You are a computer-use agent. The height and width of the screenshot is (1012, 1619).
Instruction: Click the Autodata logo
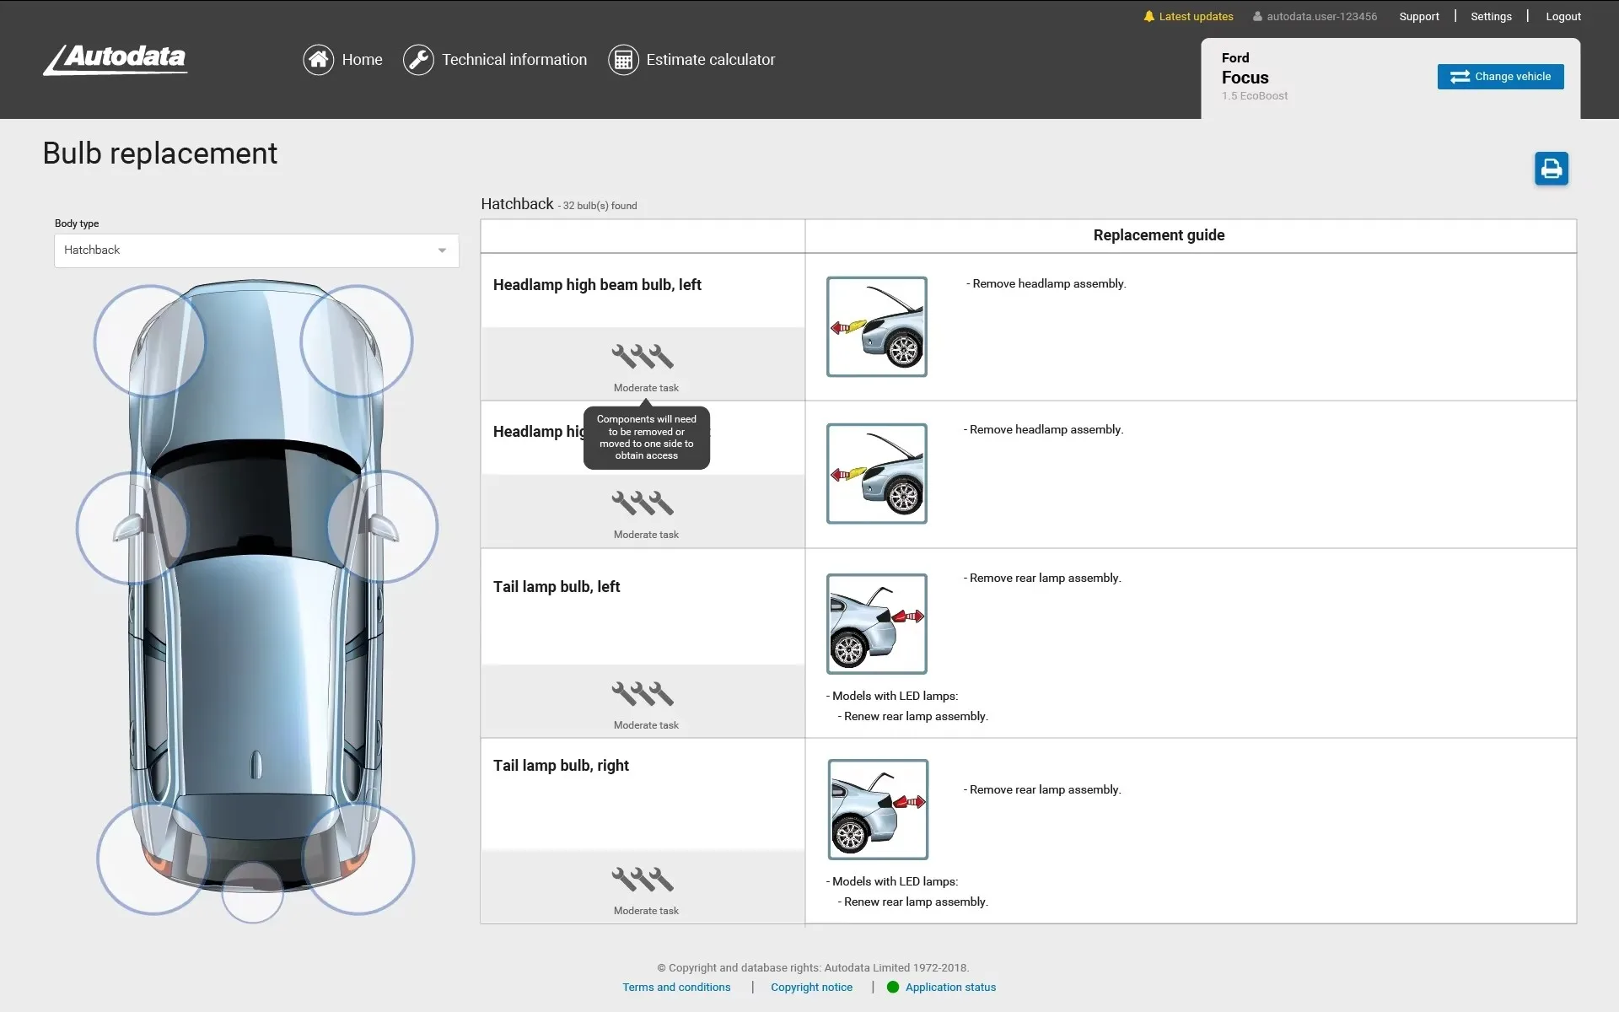point(116,59)
